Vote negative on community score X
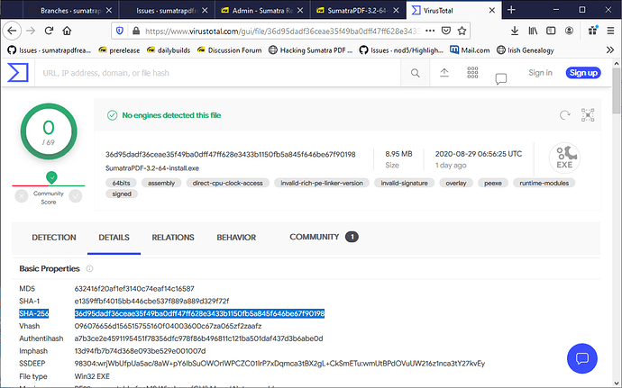The image size is (622, 388). coord(22,195)
